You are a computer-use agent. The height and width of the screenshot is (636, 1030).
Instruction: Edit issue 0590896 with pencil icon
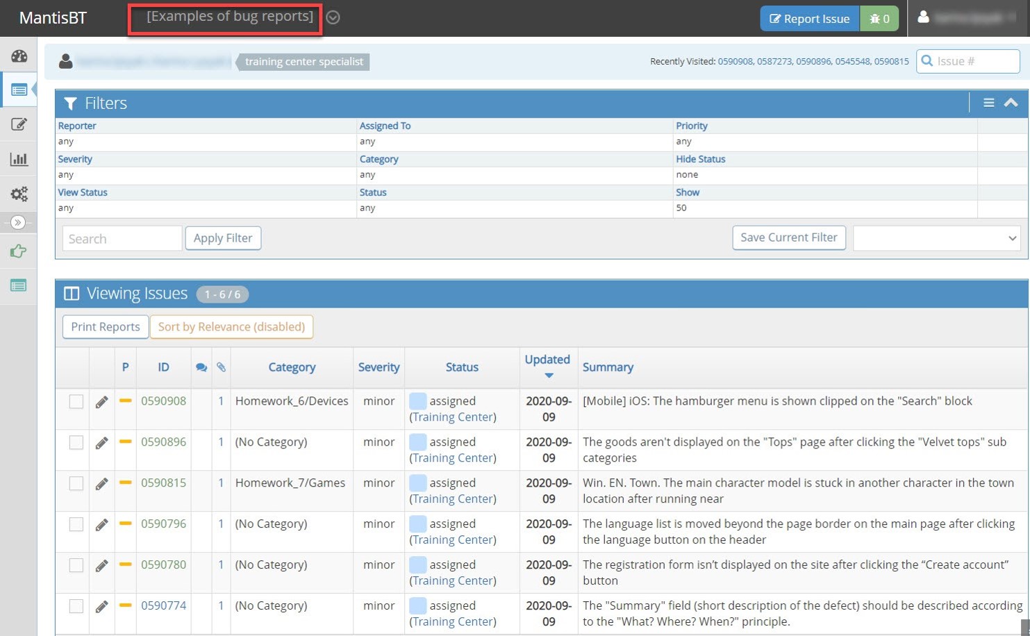(101, 443)
